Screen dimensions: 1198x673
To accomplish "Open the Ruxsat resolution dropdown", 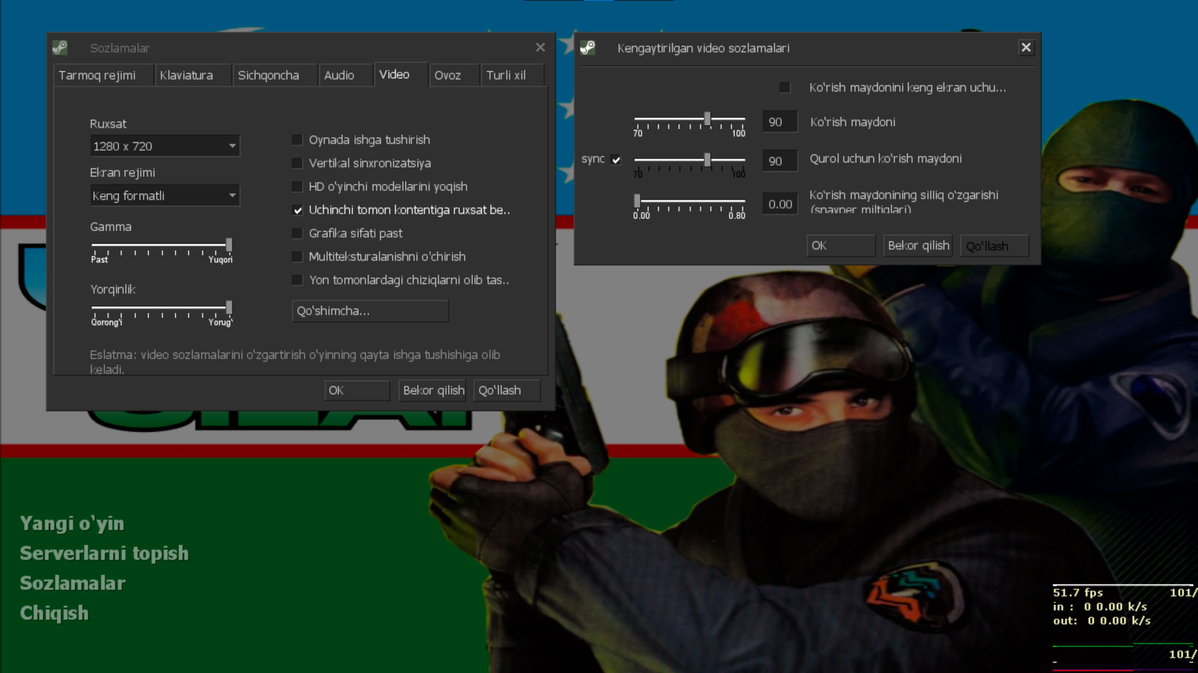I will tap(165, 146).
